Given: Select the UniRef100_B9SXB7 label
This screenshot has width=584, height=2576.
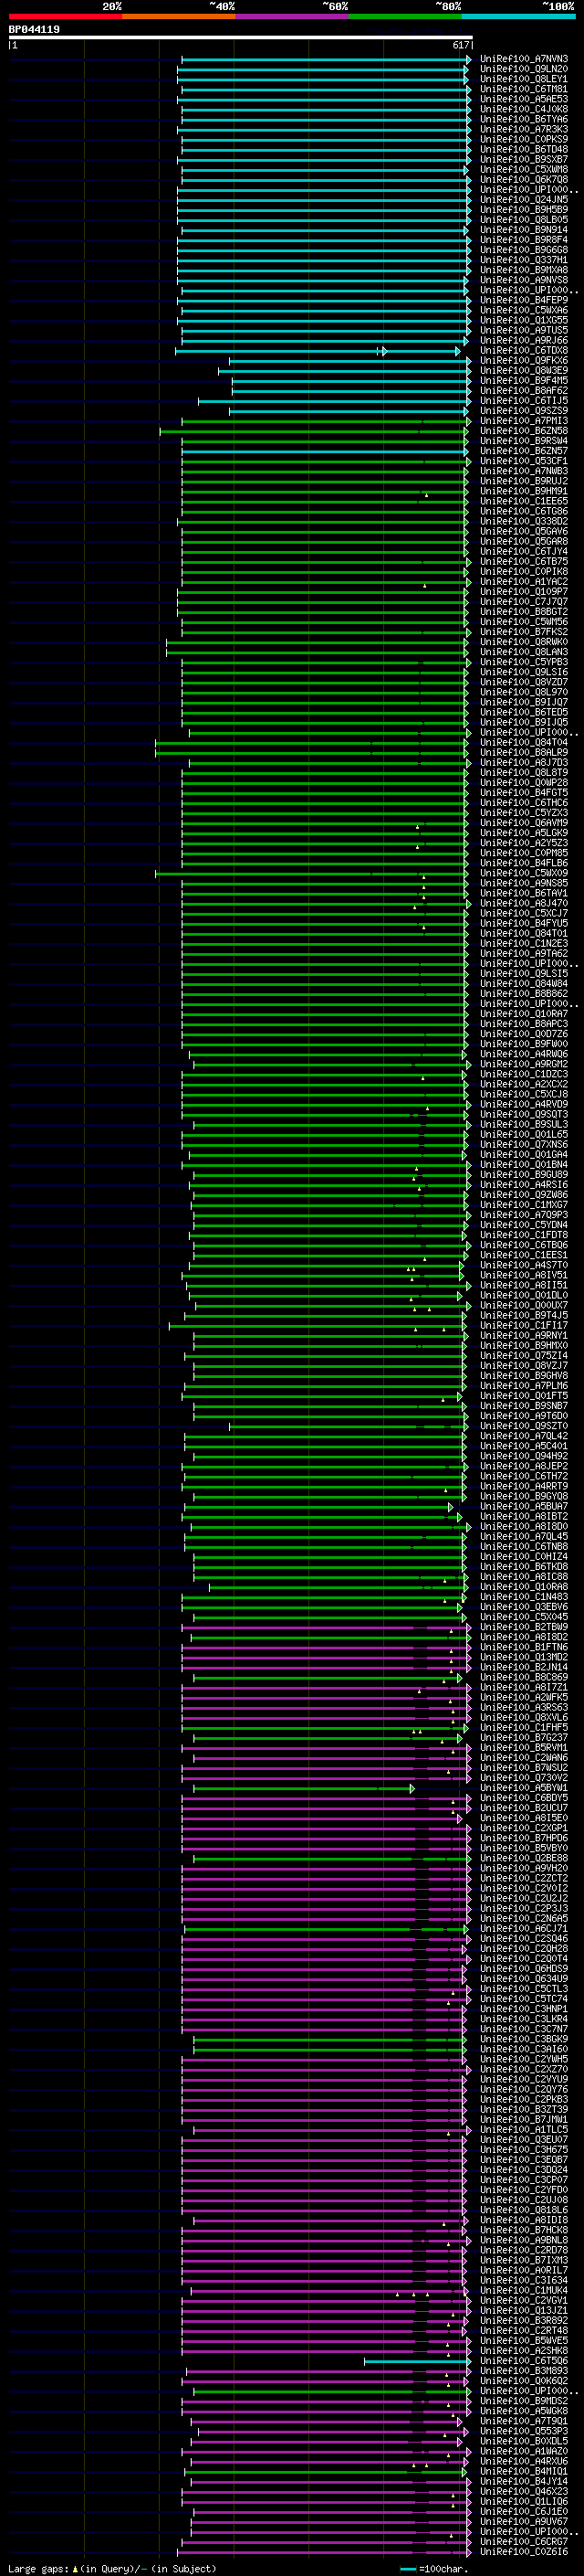Looking at the screenshot, I should (x=523, y=160).
